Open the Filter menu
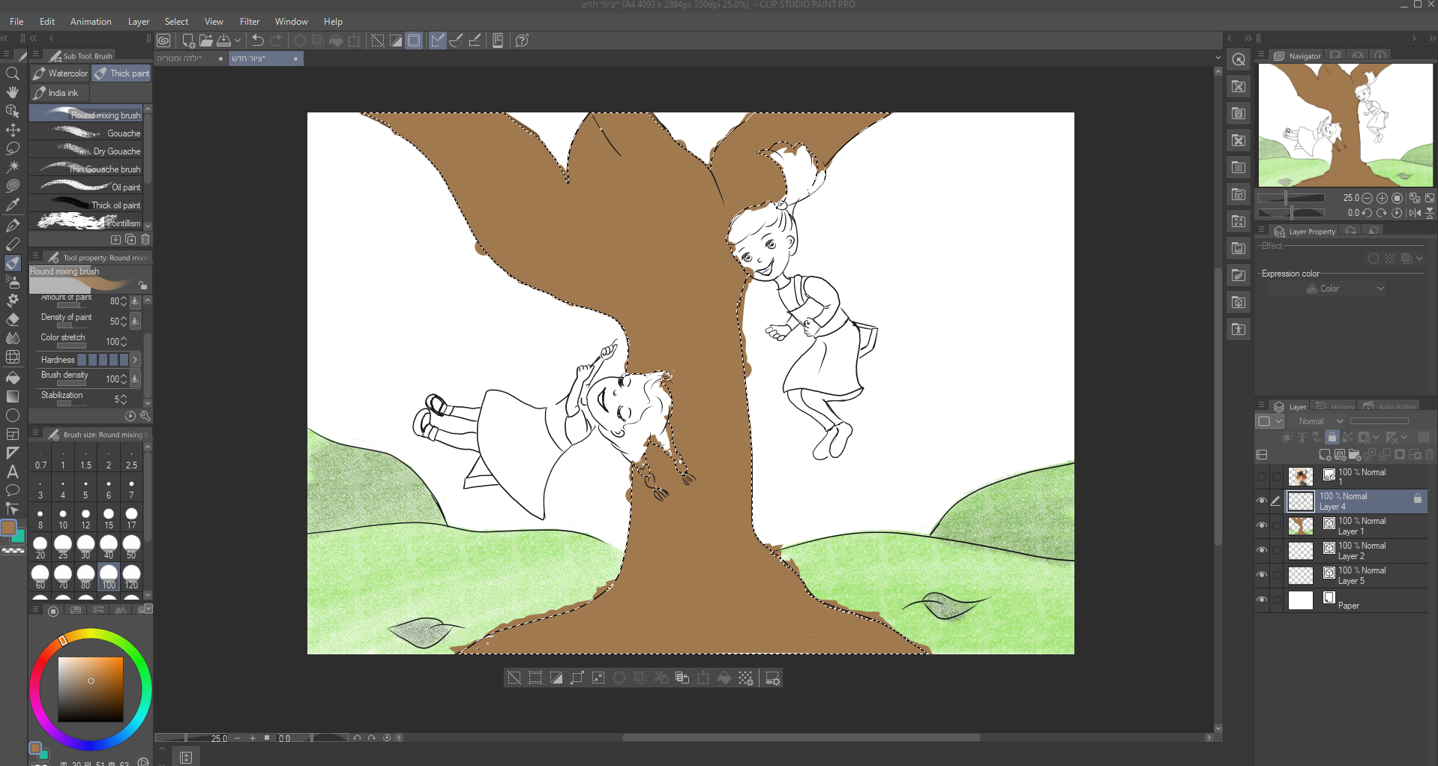Viewport: 1438px width, 766px height. tap(250, 22)
